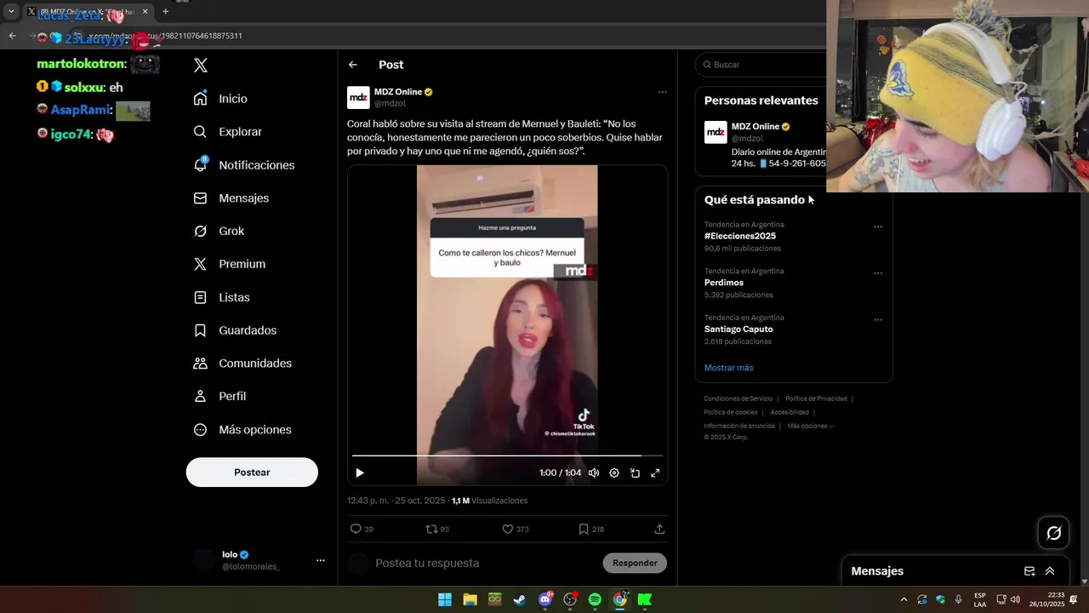1089x613 pixels.
Task: Open the Visualizaciones count link
Action: point(489,501)
